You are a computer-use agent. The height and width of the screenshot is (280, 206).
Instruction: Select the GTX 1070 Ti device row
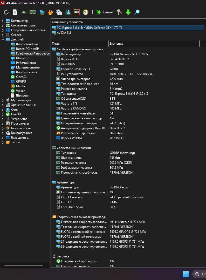click(x=127, y=28)
